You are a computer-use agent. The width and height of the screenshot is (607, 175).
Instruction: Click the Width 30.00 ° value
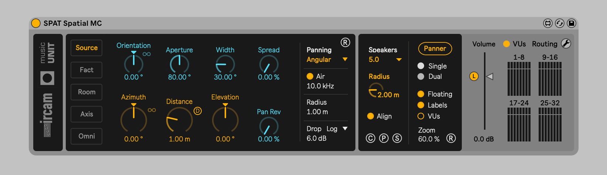tap(225, 77)
